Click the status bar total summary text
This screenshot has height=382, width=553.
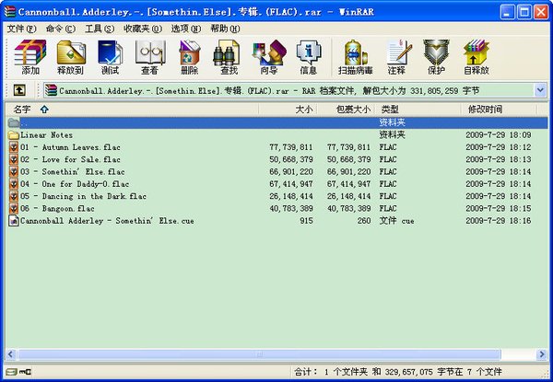(397, 372)
